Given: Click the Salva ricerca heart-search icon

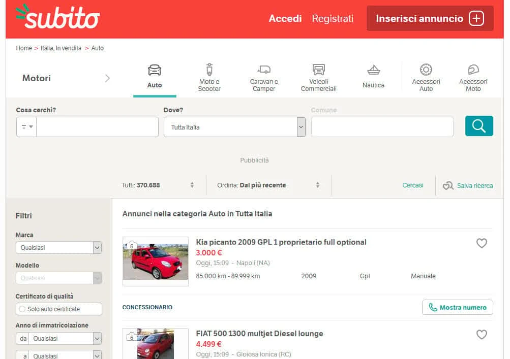Looking at the screenshot, I should click(448, 185).
